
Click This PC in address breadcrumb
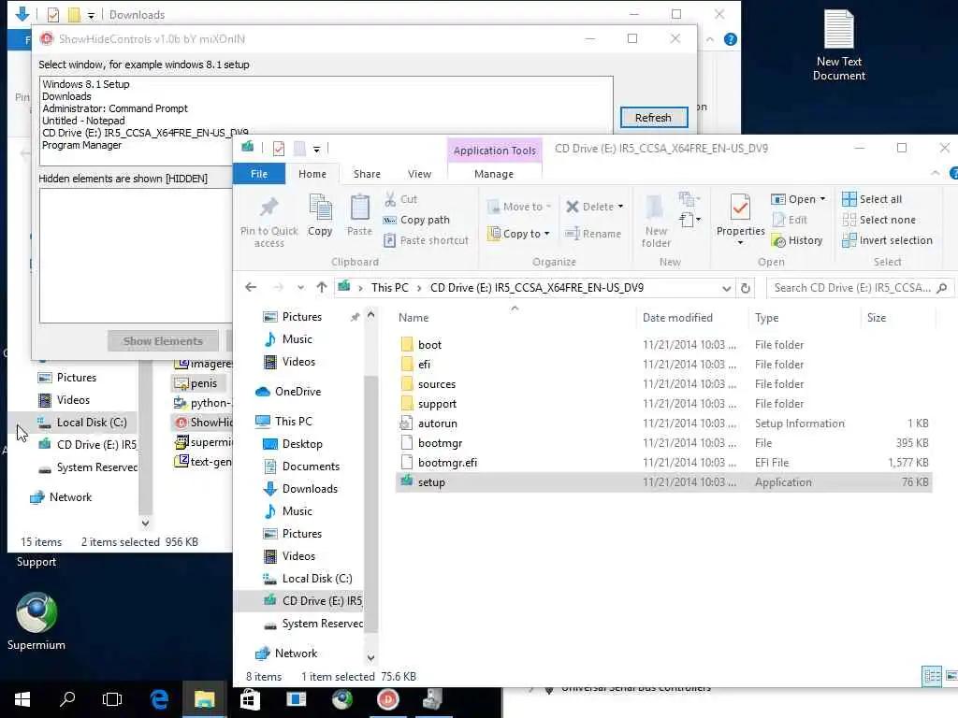pos(389,288)
